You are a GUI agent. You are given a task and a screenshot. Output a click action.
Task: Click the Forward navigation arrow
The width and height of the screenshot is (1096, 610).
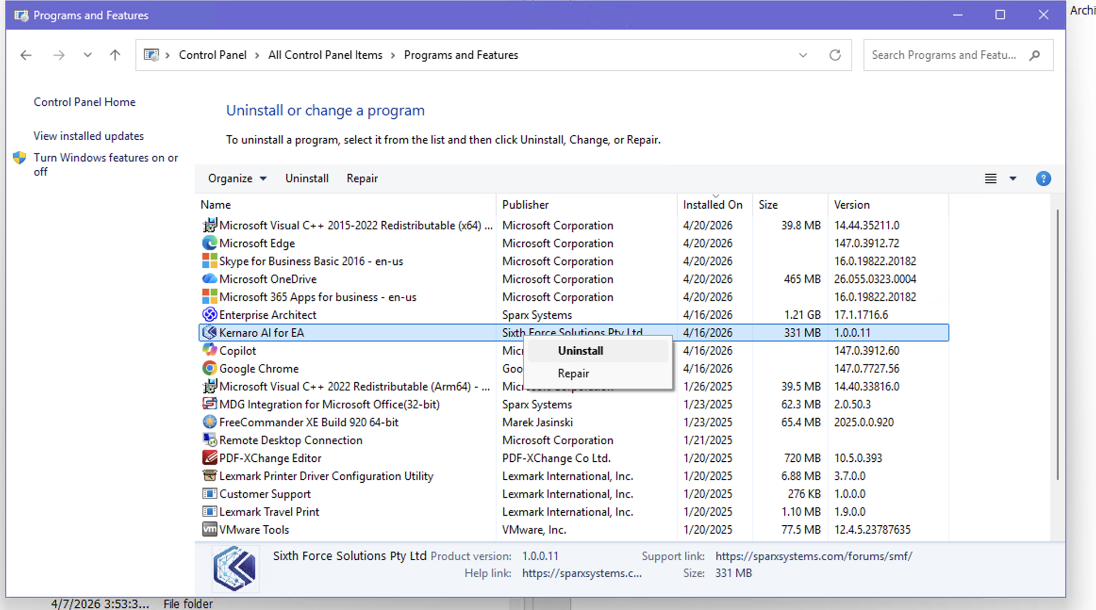tap(59, 55)
